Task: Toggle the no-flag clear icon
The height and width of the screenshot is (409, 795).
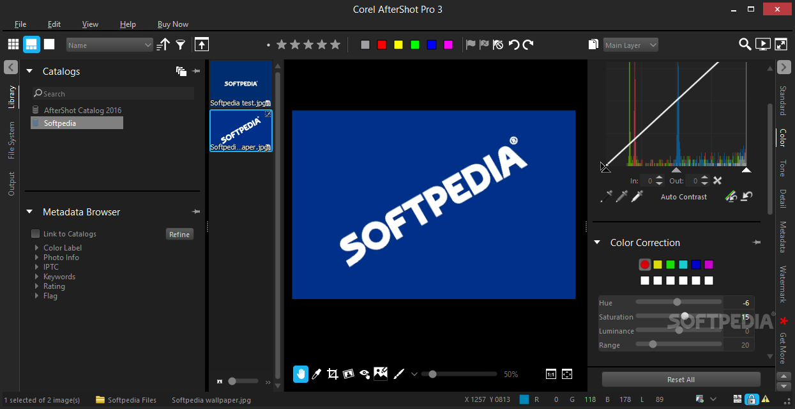Action: [x=498, y=45]
